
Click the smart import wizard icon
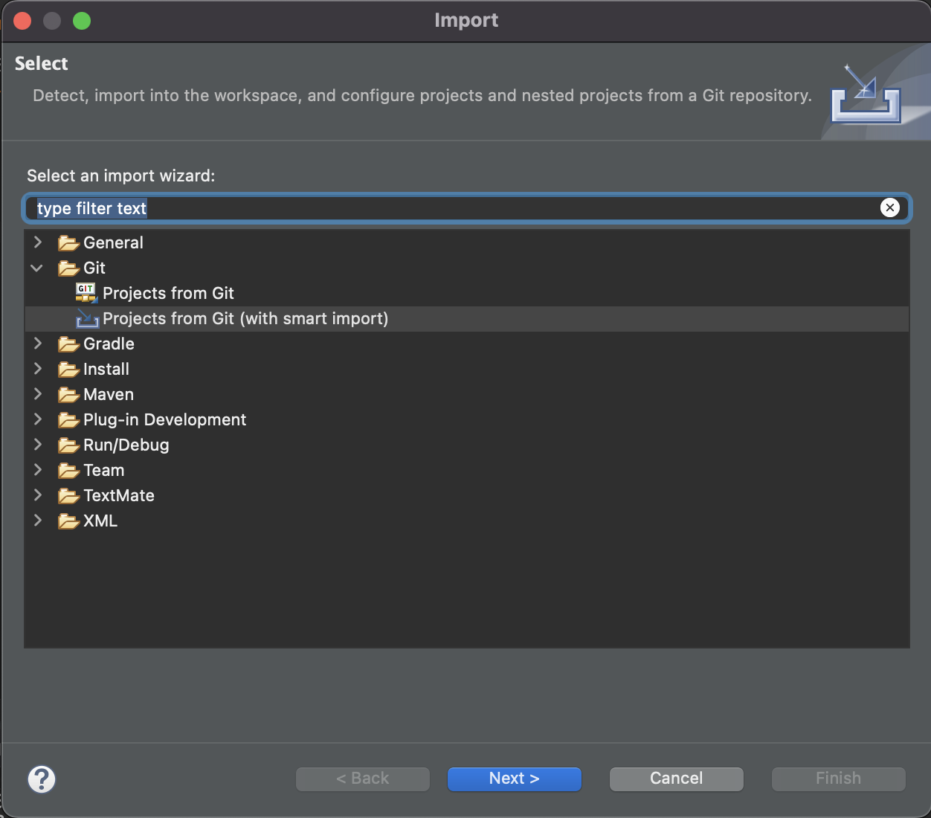[87, 319]
